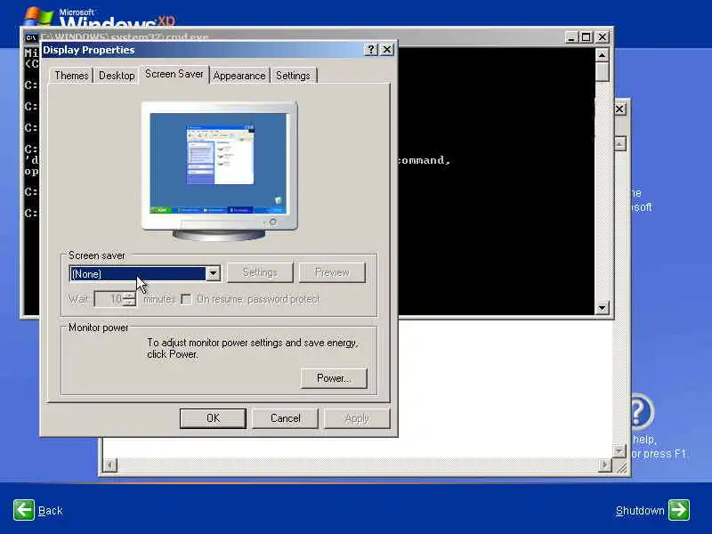Click the Back link text
712x534 pixels.
tap(51, 511)
